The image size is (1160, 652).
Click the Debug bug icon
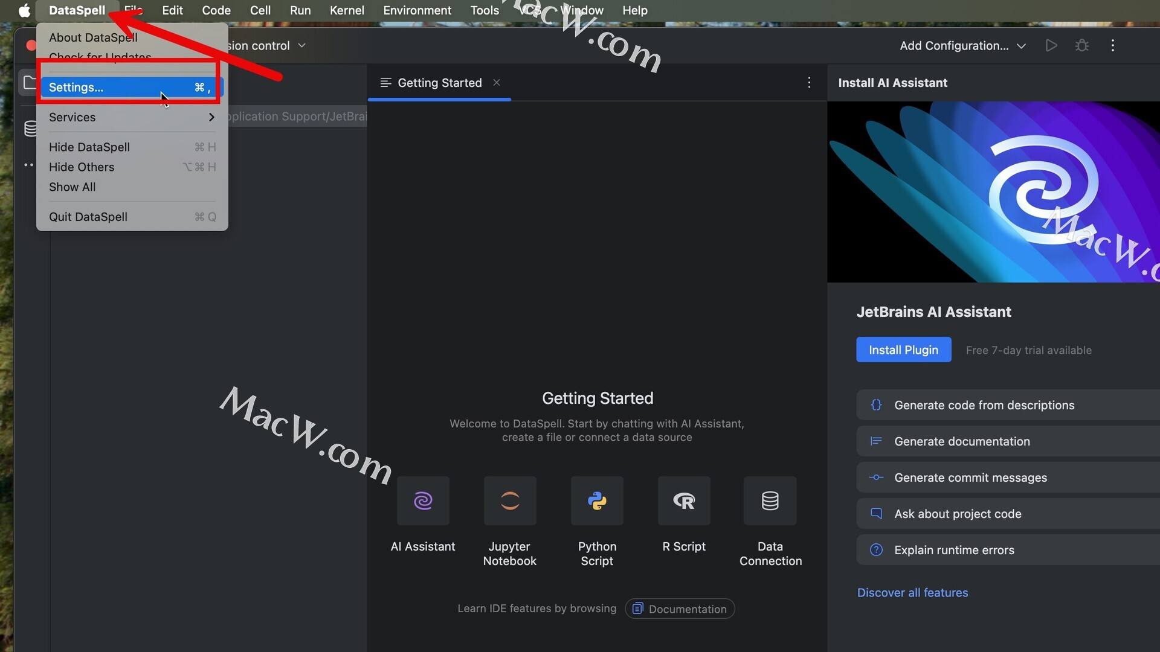[x=1082, y=45]
